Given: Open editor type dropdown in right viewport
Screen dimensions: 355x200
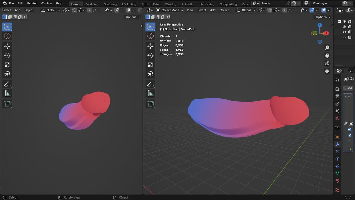Looking at the screenshot, I should [x=150, y=10].
